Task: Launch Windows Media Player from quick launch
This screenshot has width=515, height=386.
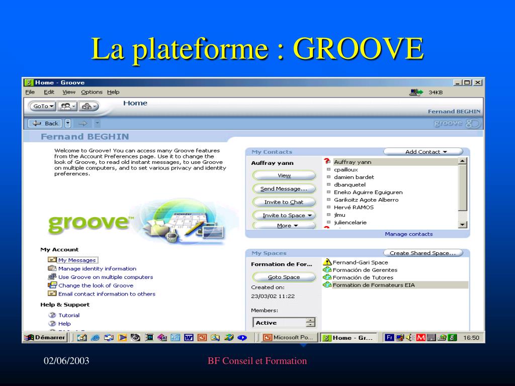Action: pyautogui.click(x=122, y=337)
